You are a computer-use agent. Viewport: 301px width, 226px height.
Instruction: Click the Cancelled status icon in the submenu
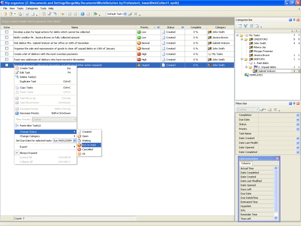[79, 150]
